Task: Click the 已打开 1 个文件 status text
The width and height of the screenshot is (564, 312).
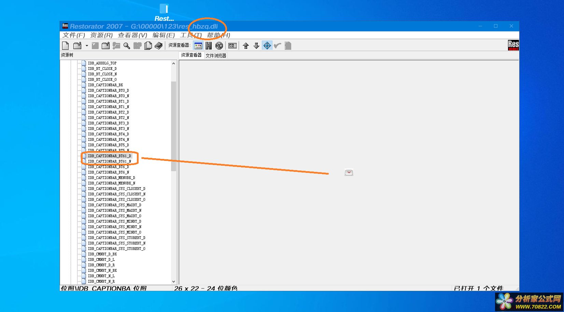Action: pyautogui.click(x=478, y=288)
